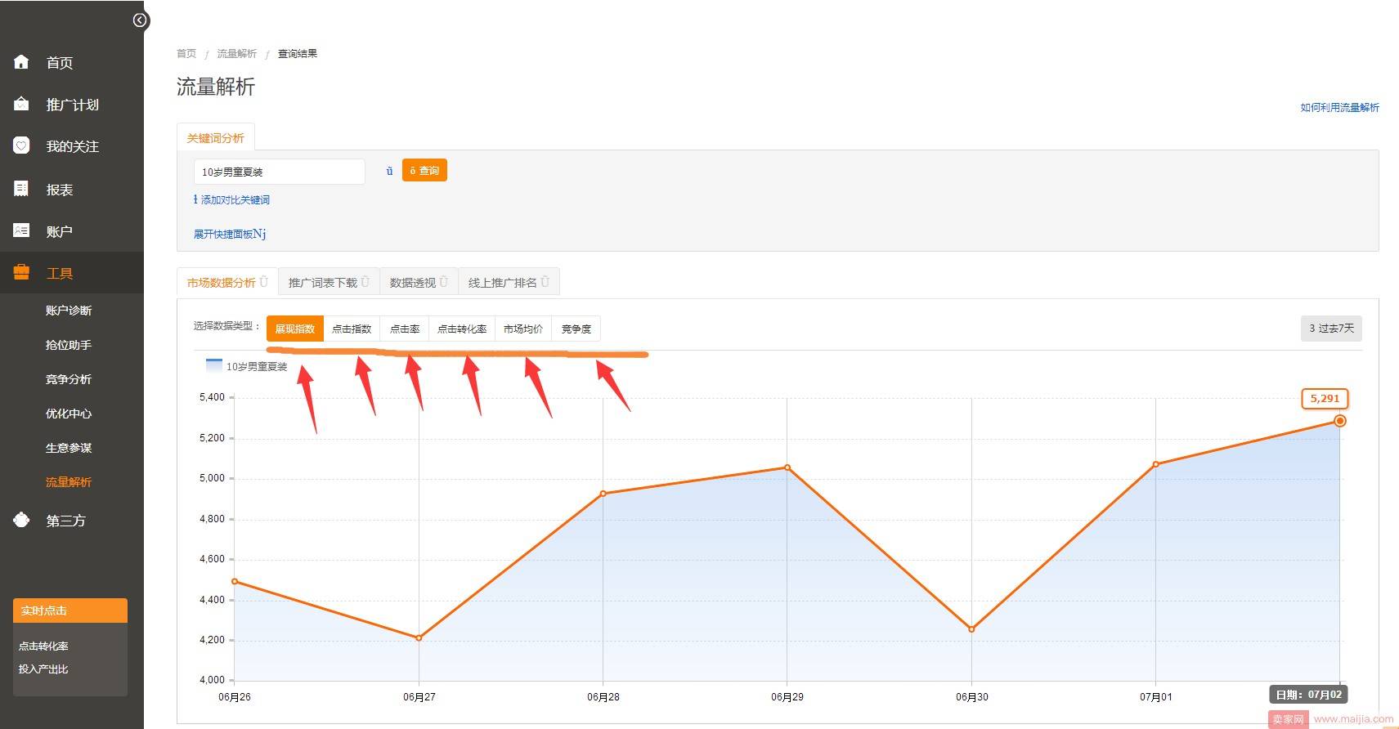Click the icon next to the keyword field

(x=389, y=171)
